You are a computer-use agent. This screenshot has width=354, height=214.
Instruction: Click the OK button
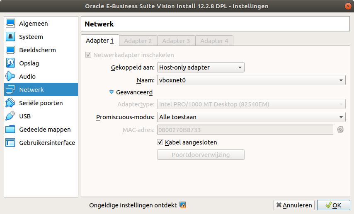pos(333,205)
